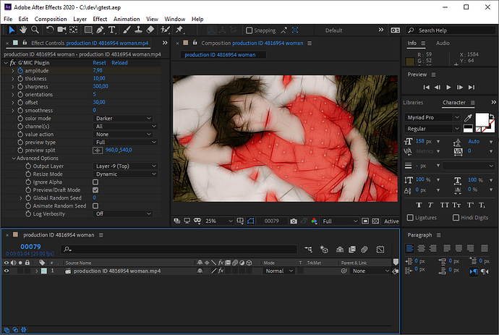
Task: Click the stopwatch icon next to amplitude
Action: (x=20, y=70)
